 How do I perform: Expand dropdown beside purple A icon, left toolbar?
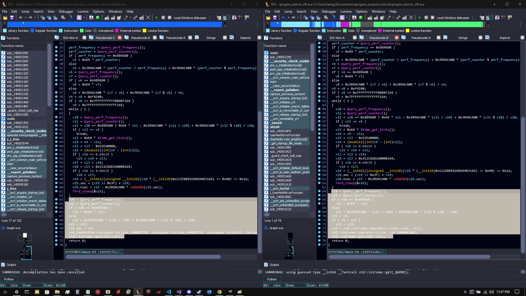tap(84, 18)
